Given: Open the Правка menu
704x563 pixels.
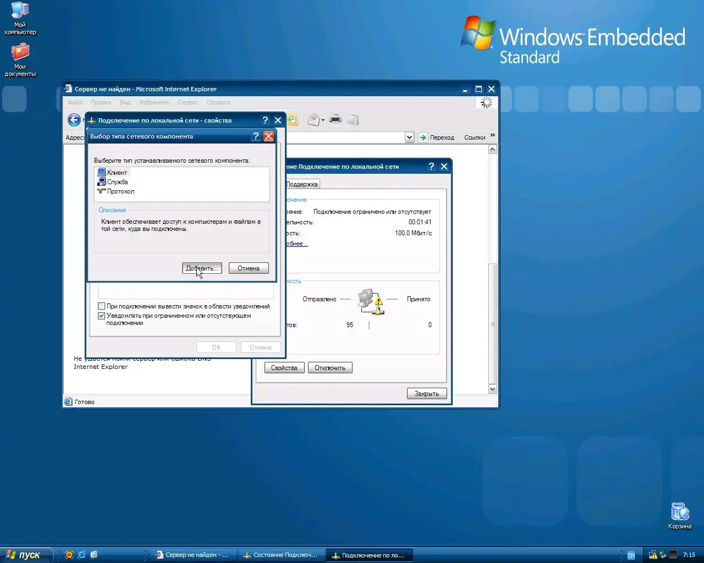Looking at the screenshot, I should [x=101, y=102].
